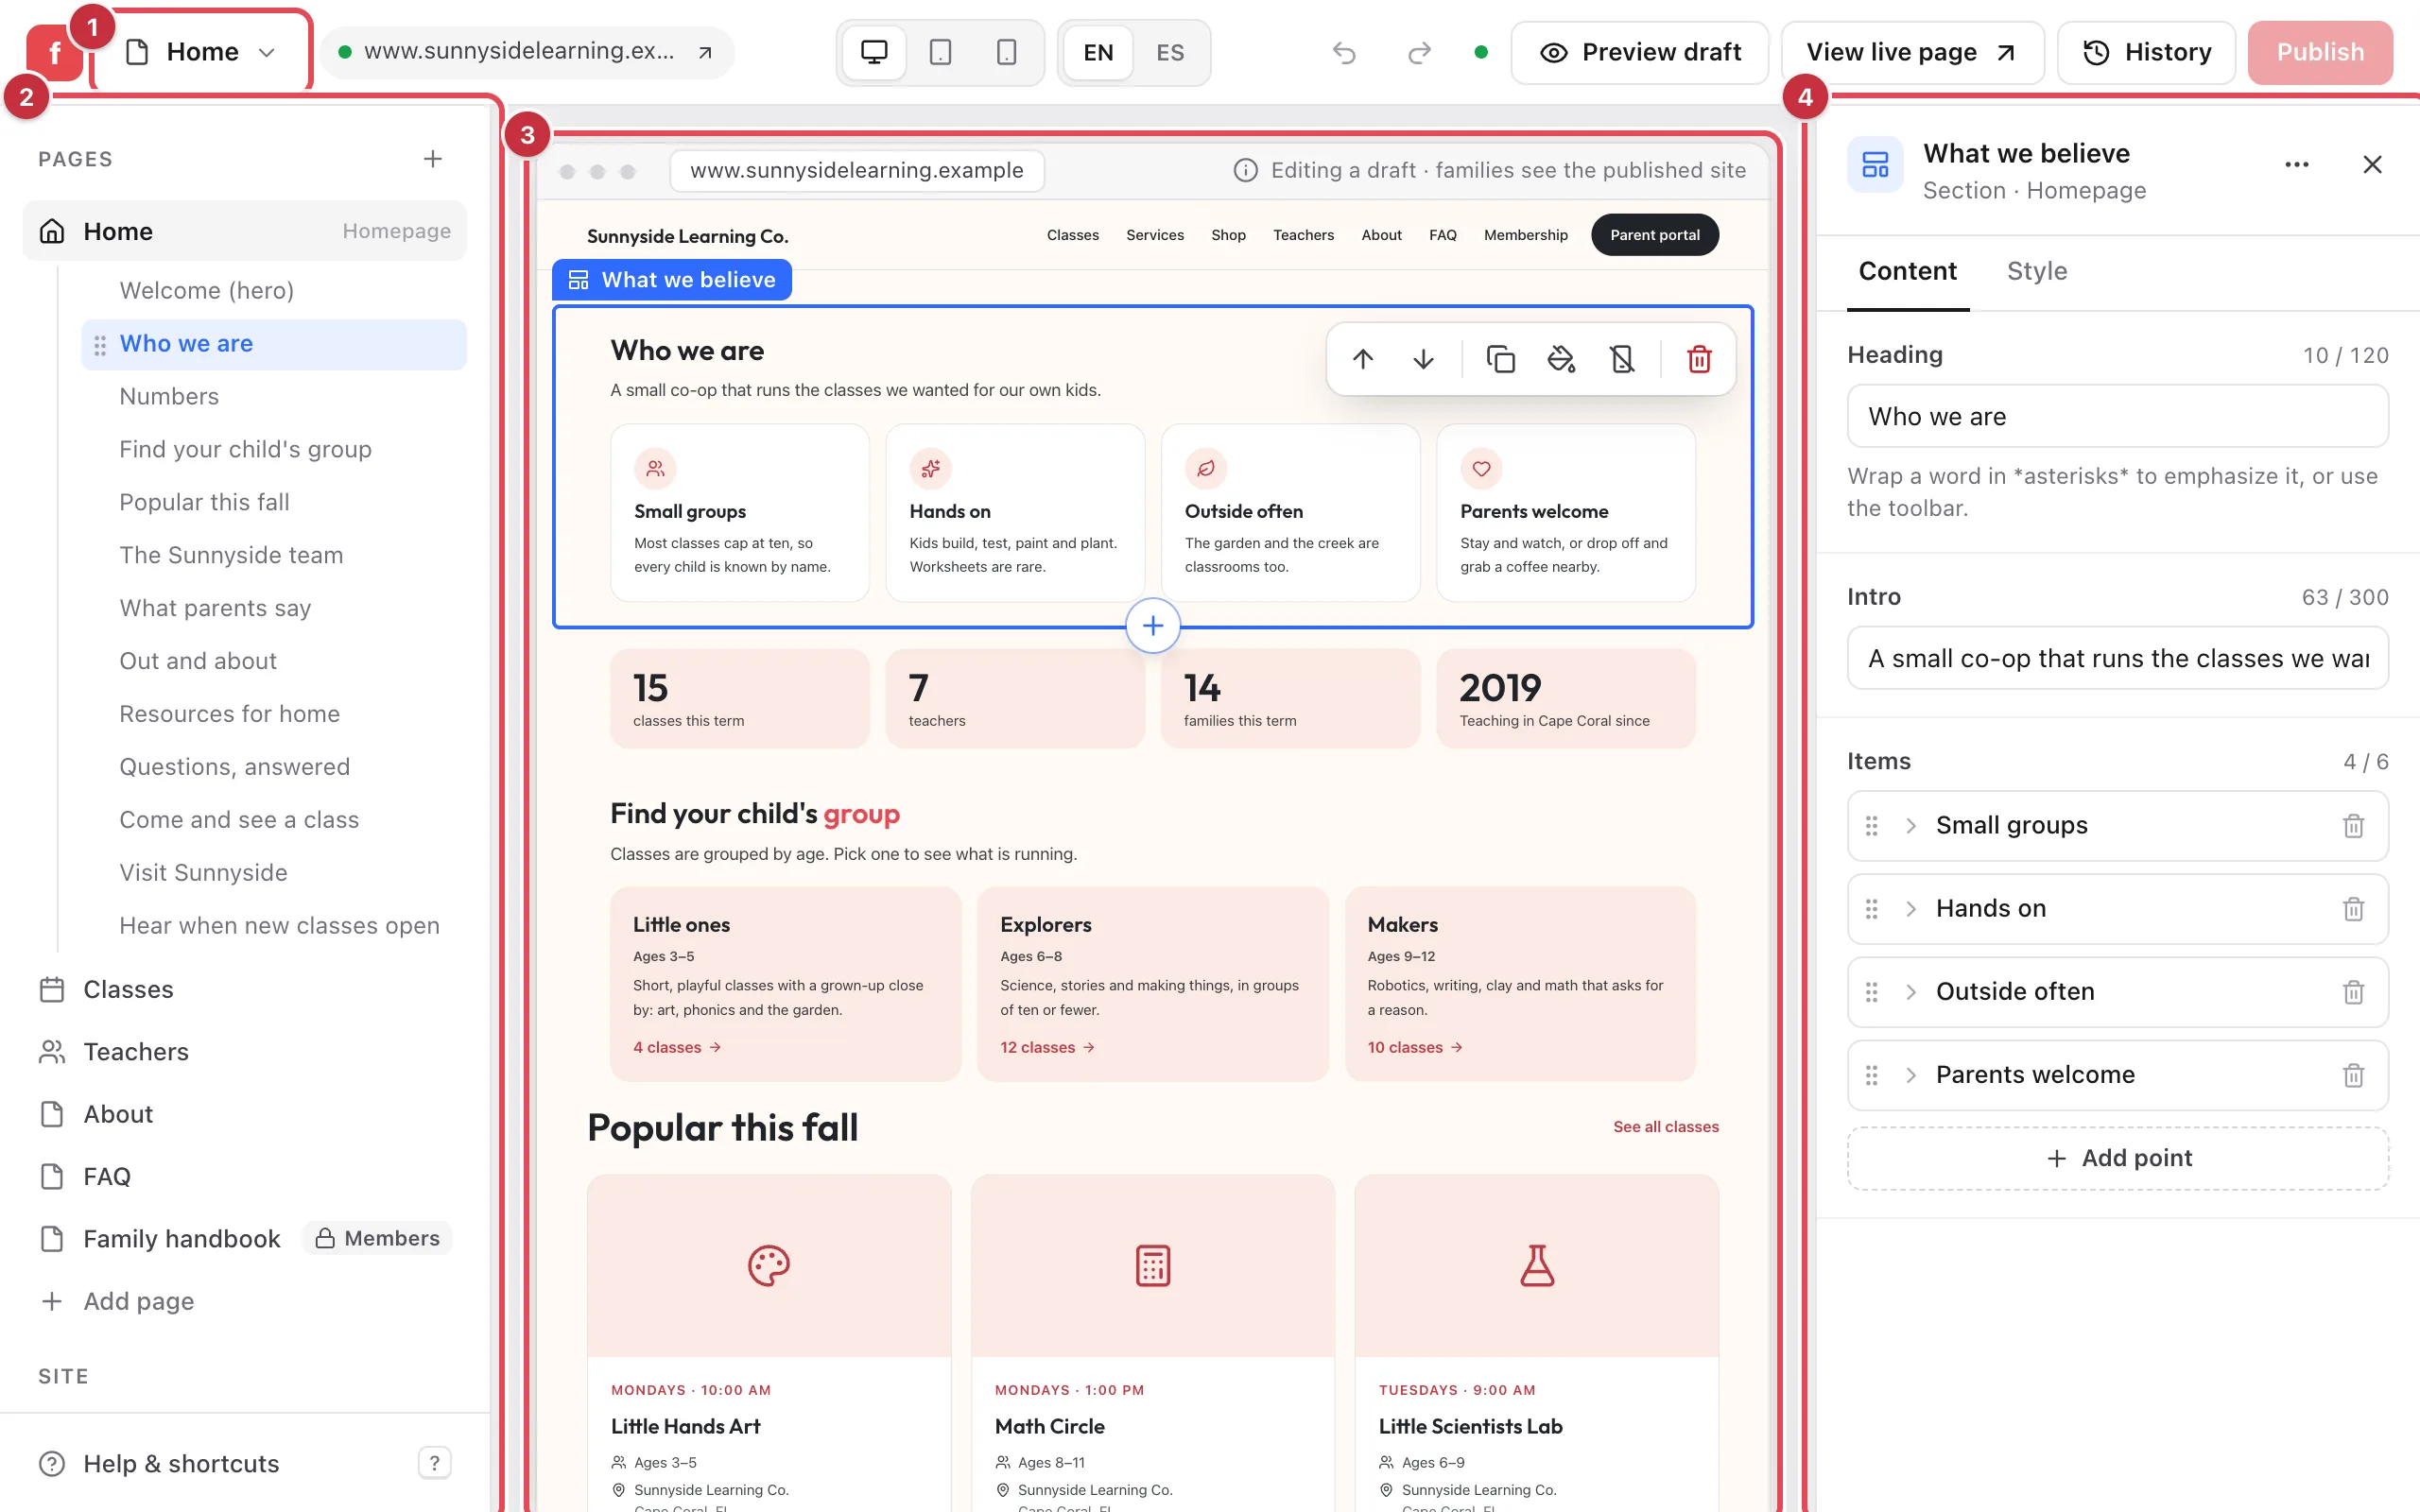Open the section more options menu
The image size is (2420, 1512).
(x=2297, y=165)
